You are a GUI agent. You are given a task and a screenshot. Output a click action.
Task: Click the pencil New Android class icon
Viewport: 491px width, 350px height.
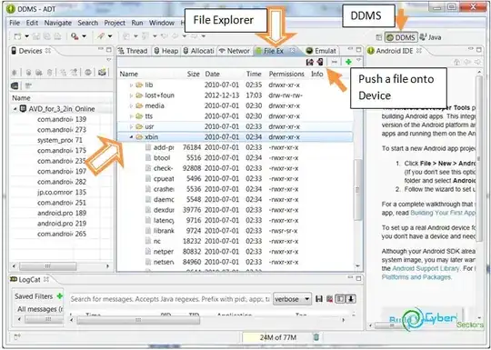click(101, 36)
